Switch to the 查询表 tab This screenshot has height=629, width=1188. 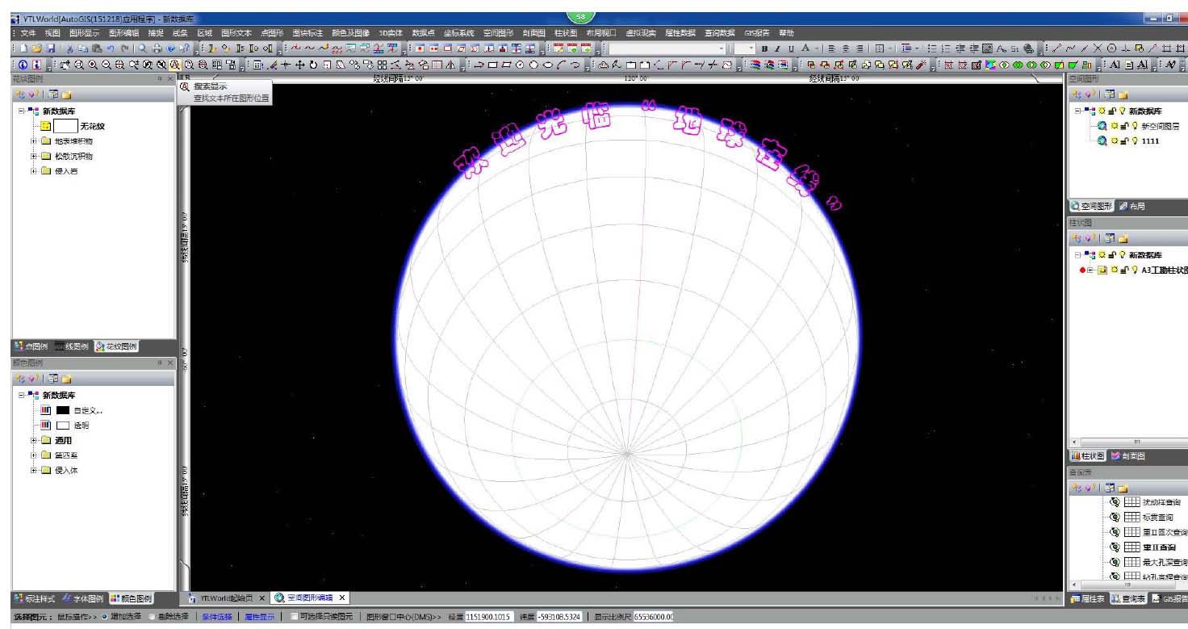pos(1128,598)
